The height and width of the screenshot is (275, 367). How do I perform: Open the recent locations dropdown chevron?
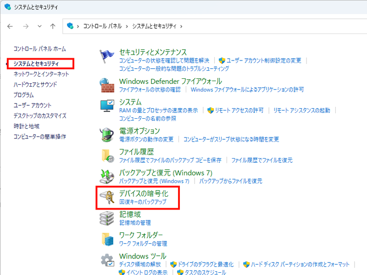39,26
